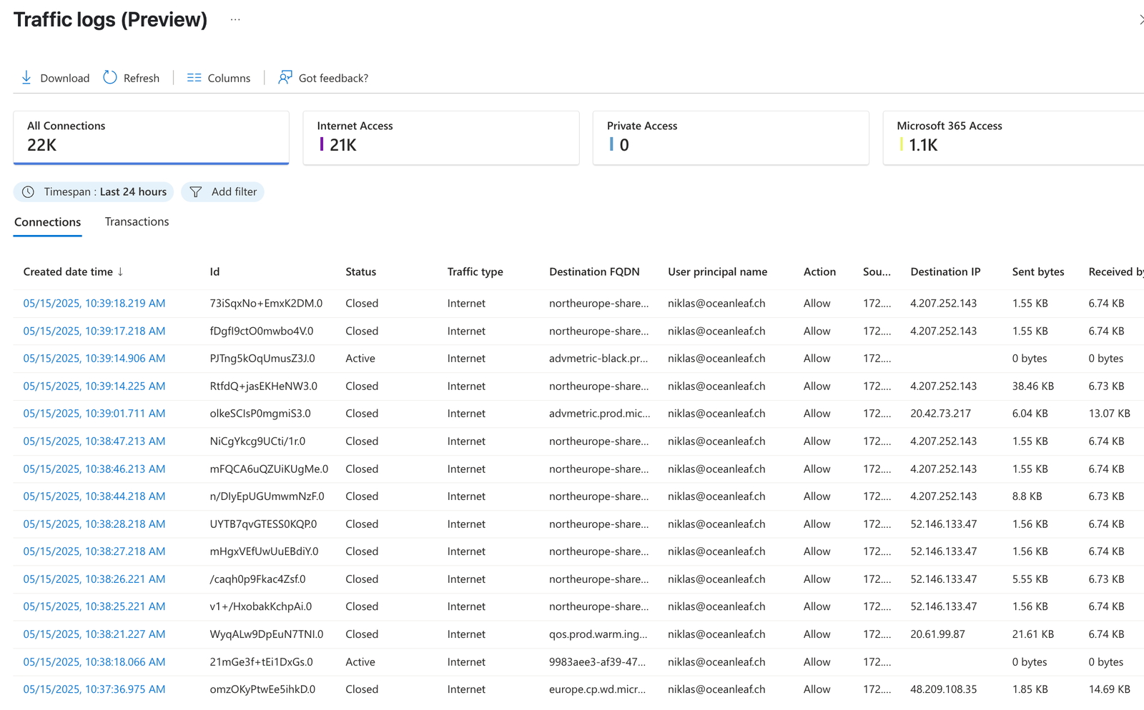Switch to the Transactions tab
This screenshot has height=710, width=1144.
137,221
